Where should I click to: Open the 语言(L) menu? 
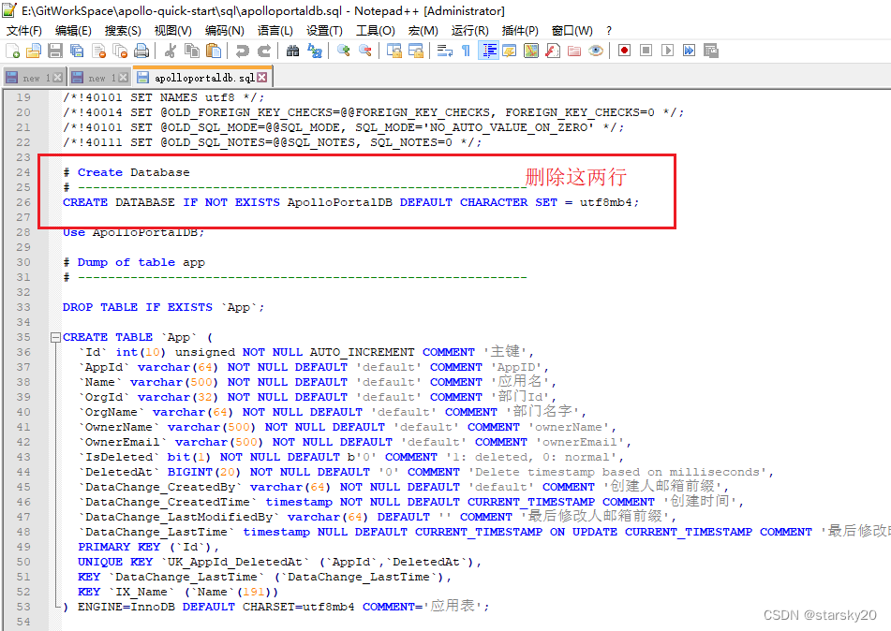(275, 31)
